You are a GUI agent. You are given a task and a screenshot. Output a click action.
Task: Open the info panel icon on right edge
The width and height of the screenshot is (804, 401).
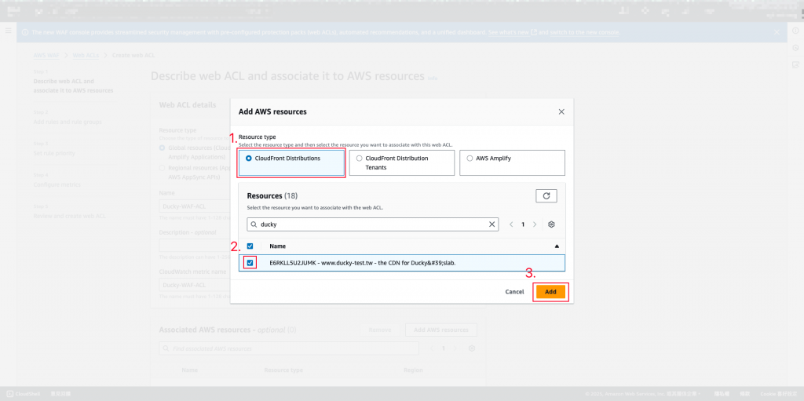(x=796, y=31)
